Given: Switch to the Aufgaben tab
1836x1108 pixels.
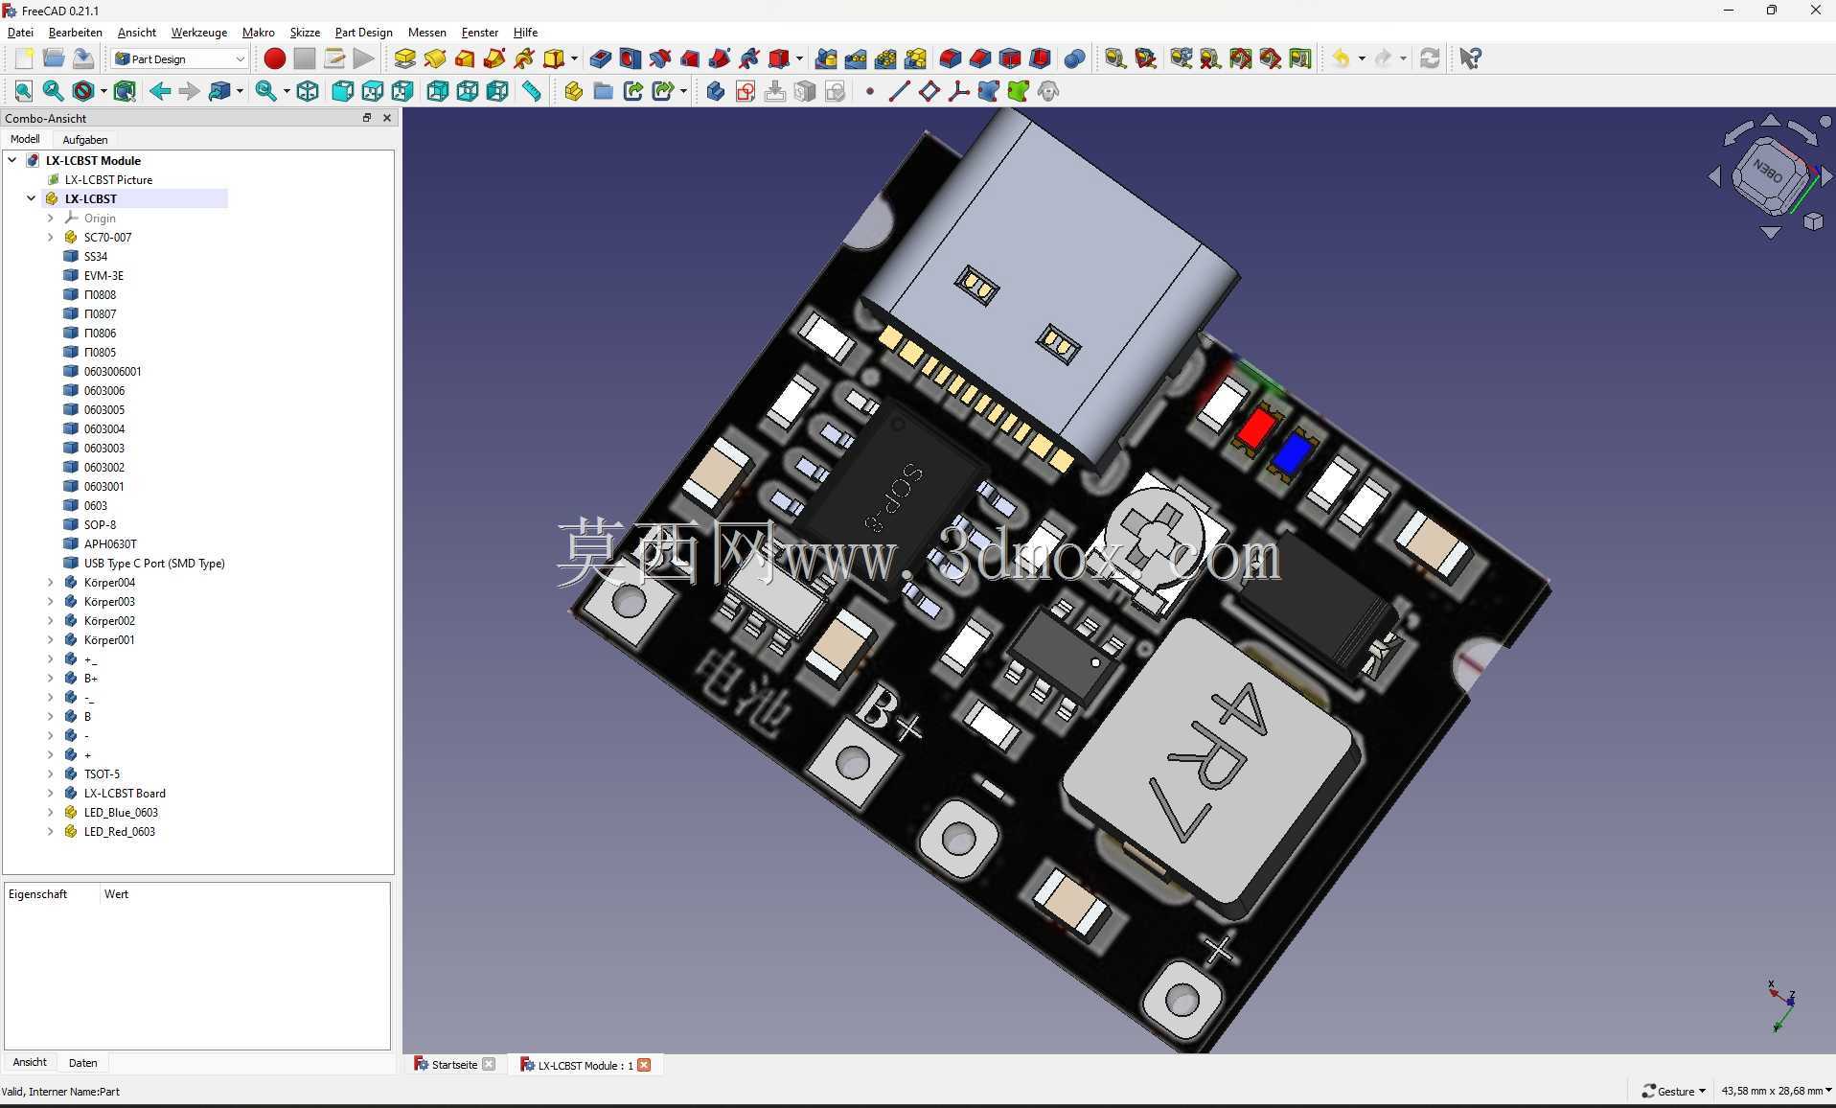Looking at the screenshot, I should 85,139.
